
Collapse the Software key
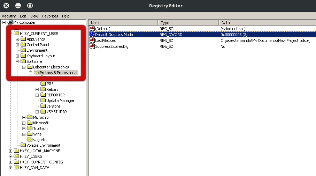click(x=17, y=61)
